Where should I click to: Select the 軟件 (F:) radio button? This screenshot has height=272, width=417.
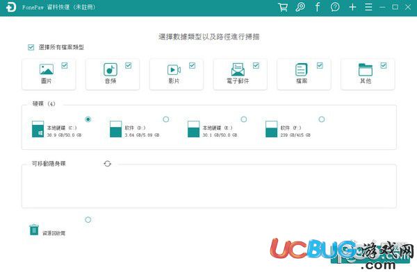pos(322,119)
